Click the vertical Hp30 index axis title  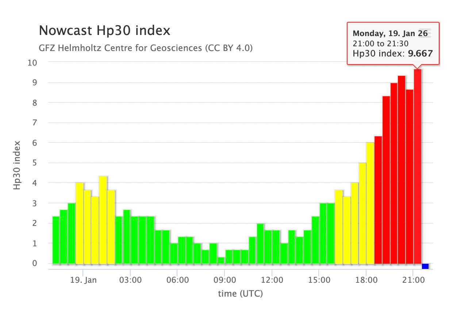(17, 165)
